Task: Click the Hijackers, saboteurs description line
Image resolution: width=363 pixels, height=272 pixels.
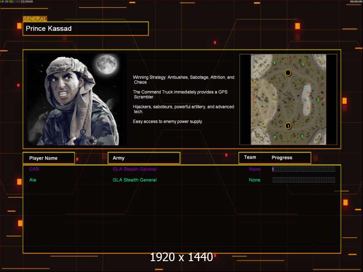Action: tap(184, 109)
